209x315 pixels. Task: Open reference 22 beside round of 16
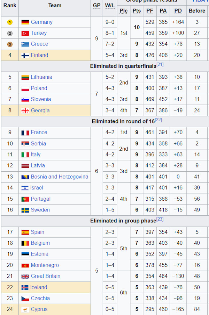coord(158,120)
